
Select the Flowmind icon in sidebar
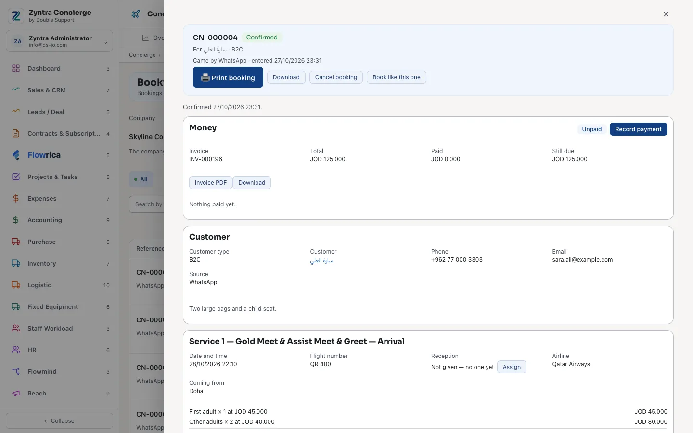[16, 371]
